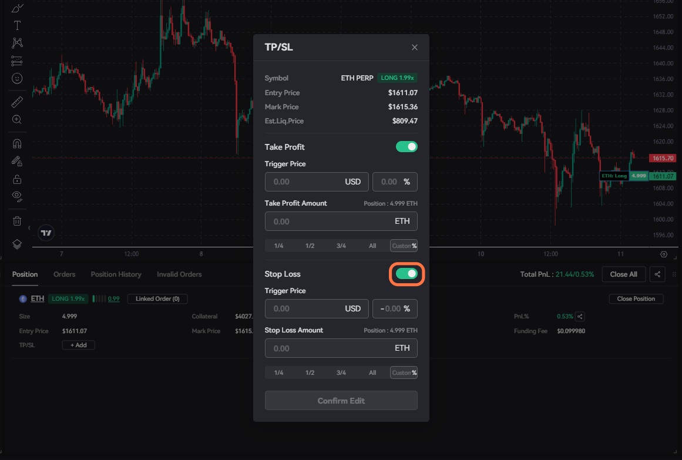Viewport: 682px width, 460px height.
Task: Open the Position History tab
Action: click(116, 274)
